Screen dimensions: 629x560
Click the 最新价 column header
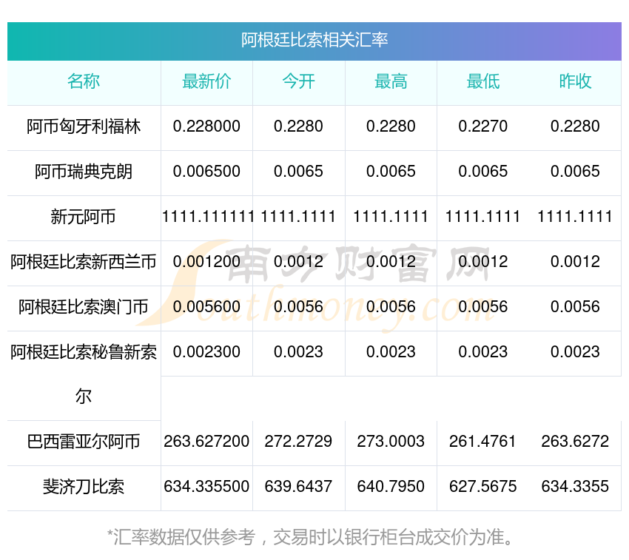click(206, 81)
